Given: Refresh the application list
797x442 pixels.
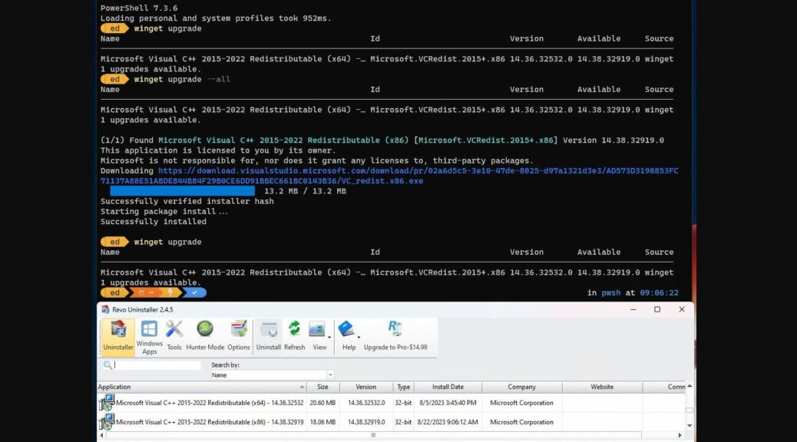Looking at the screenshot, I should [294, 336].
